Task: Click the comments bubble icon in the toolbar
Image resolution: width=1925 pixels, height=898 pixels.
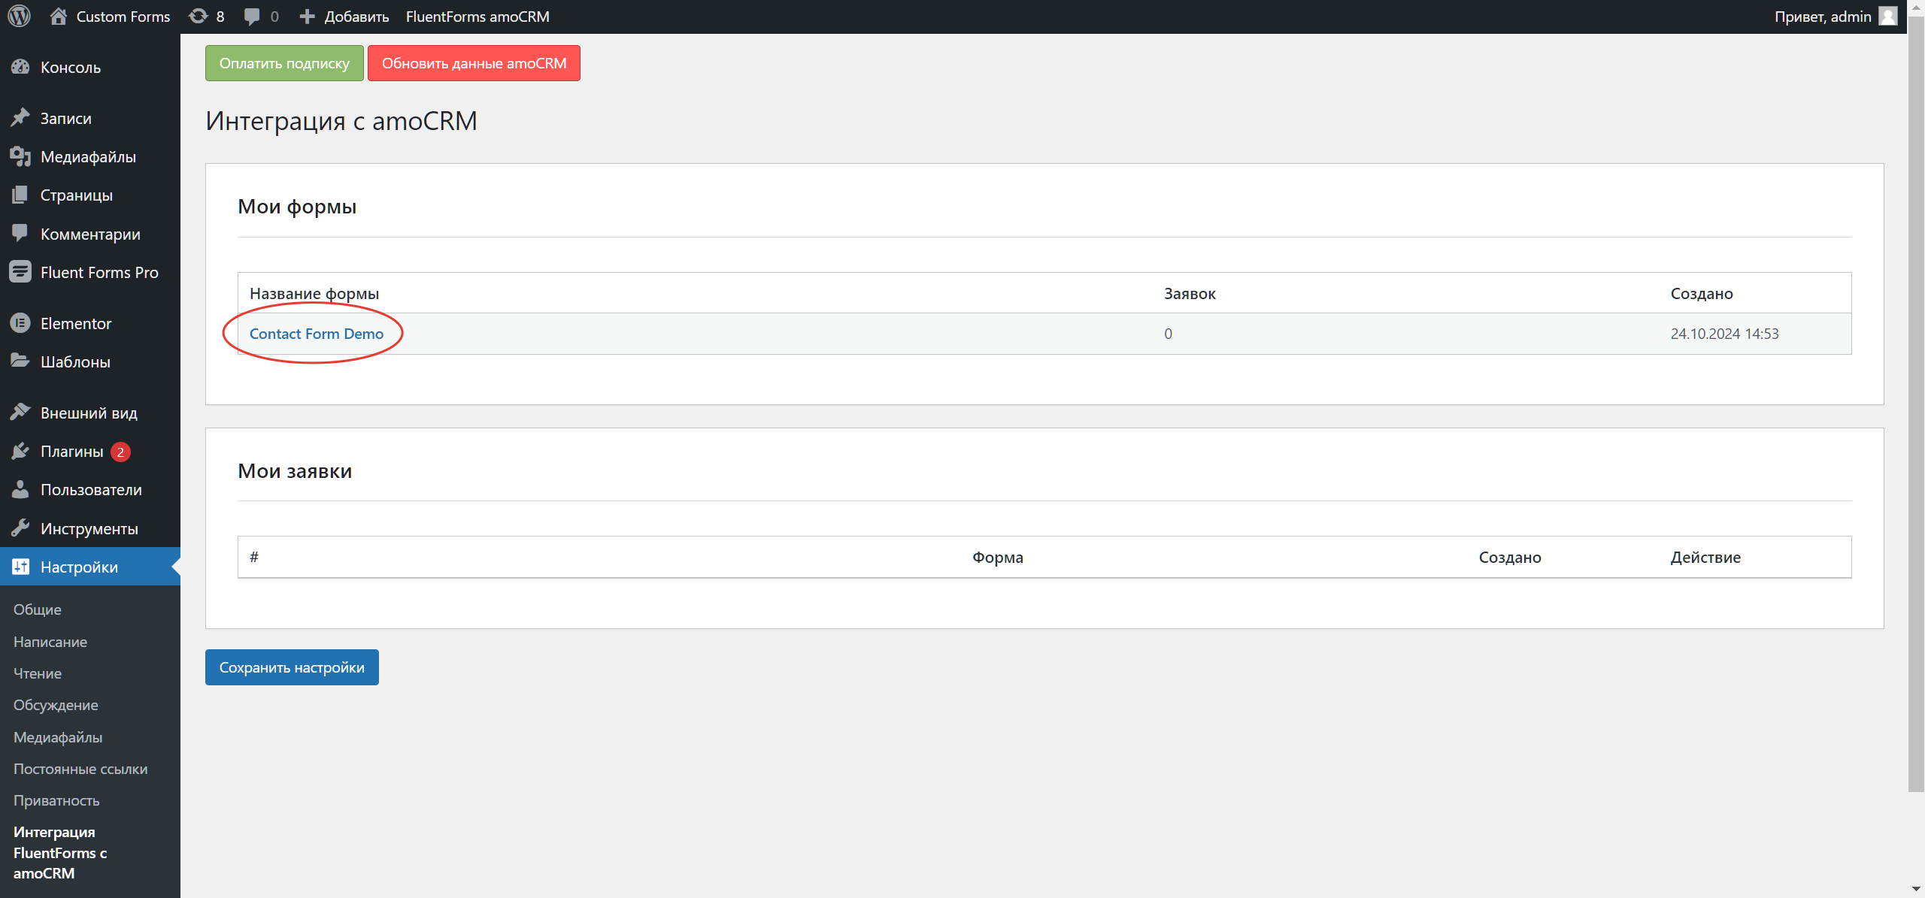Action: point(252,16)
